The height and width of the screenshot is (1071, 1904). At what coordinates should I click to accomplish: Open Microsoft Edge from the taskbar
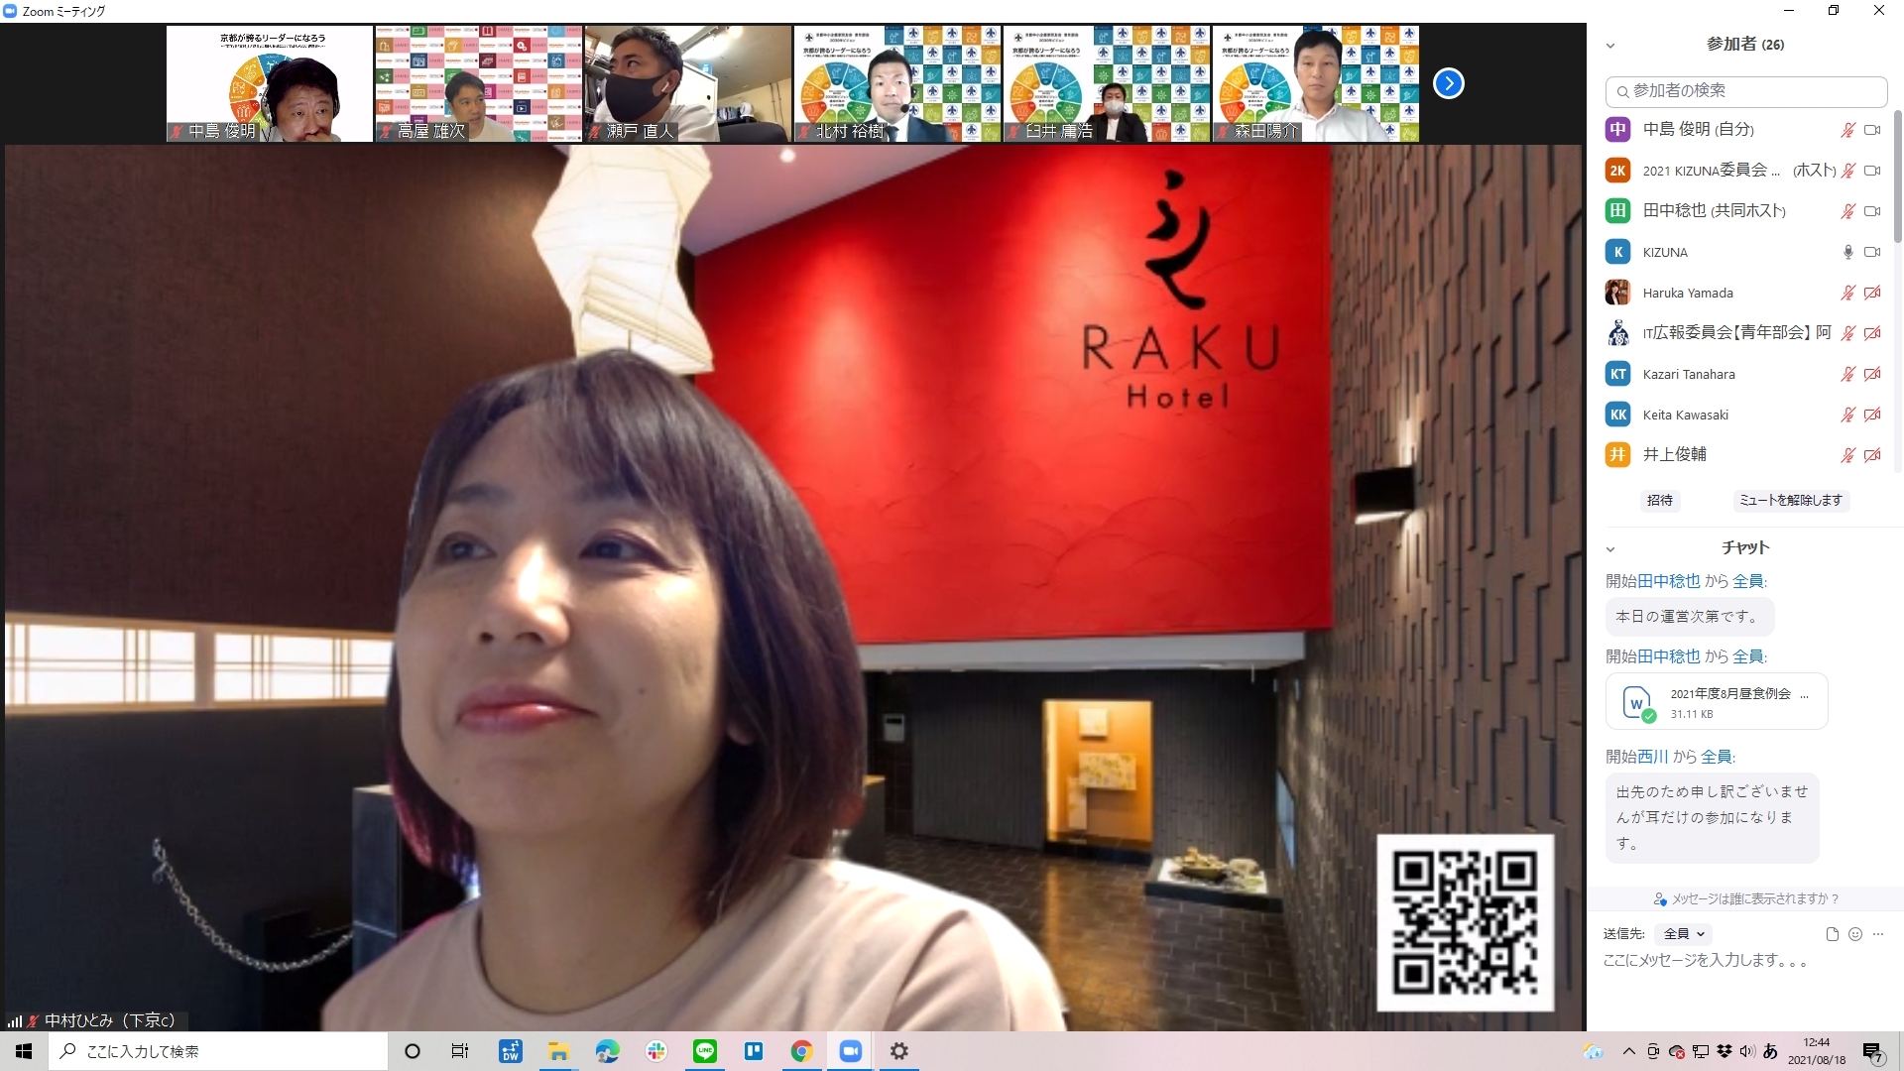(x=608, y=1051)
